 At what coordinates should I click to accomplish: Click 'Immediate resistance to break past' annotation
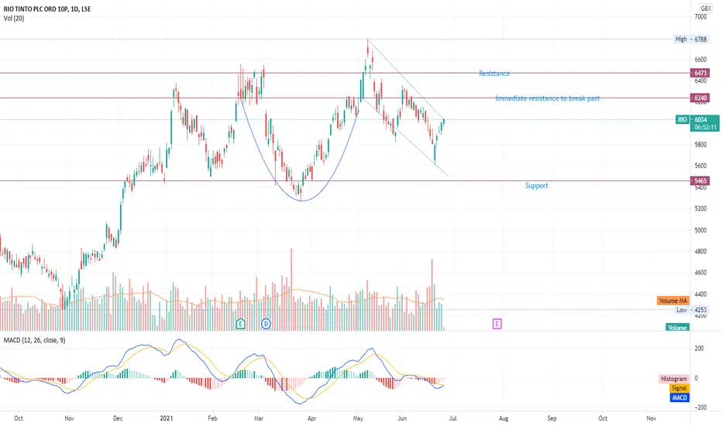(x=548, y=98)
